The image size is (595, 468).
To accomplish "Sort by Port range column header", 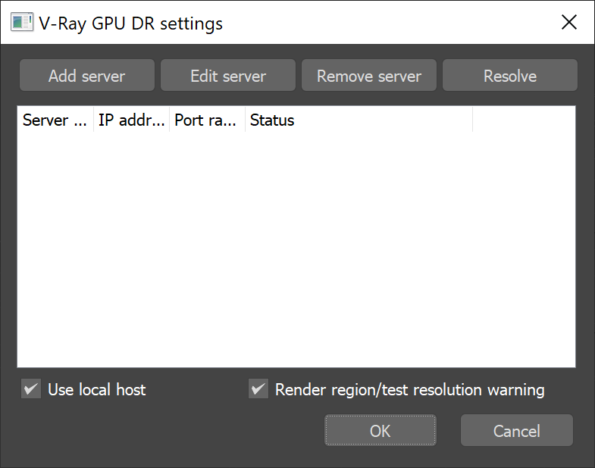I will [x=207, y=120].
